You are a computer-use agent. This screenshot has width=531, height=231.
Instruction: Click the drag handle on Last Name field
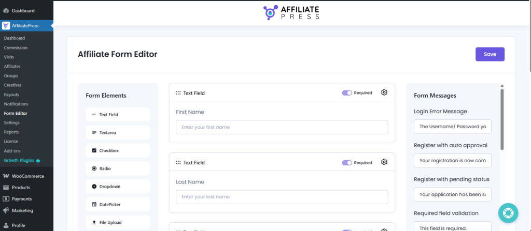pos(178,163)
